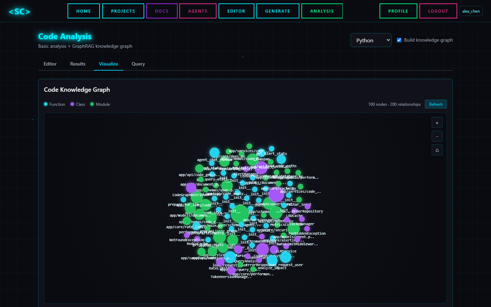This screenshot has height=307, width=491.
Task: Reset graph view to home
Action: pyautogui.click(x=437, y=150)
